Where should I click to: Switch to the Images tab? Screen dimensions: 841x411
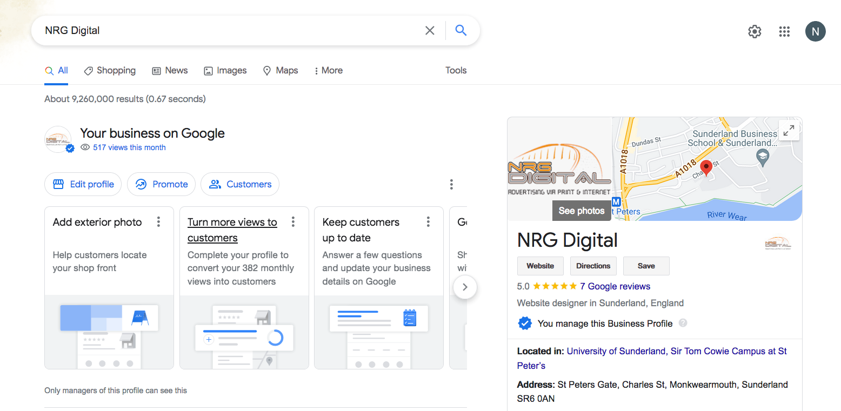(x=225, y=71)
